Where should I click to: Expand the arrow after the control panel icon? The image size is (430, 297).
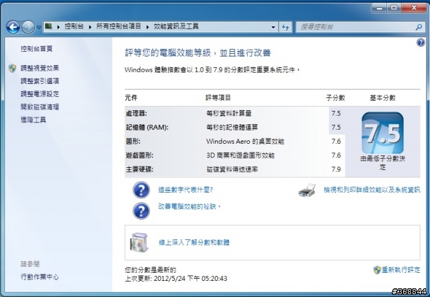coord(58,27)
